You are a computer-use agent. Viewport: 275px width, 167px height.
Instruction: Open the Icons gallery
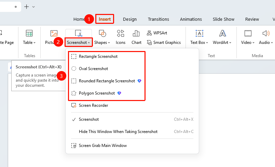121,37
